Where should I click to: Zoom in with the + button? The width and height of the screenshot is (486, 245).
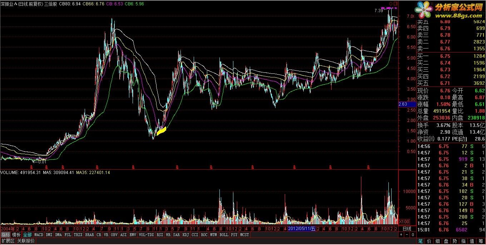point(401,235)
